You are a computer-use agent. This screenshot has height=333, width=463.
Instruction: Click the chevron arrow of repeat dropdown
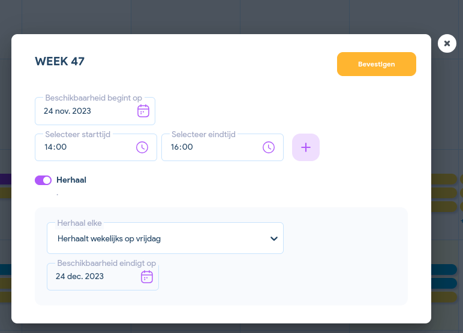point(273,238)
